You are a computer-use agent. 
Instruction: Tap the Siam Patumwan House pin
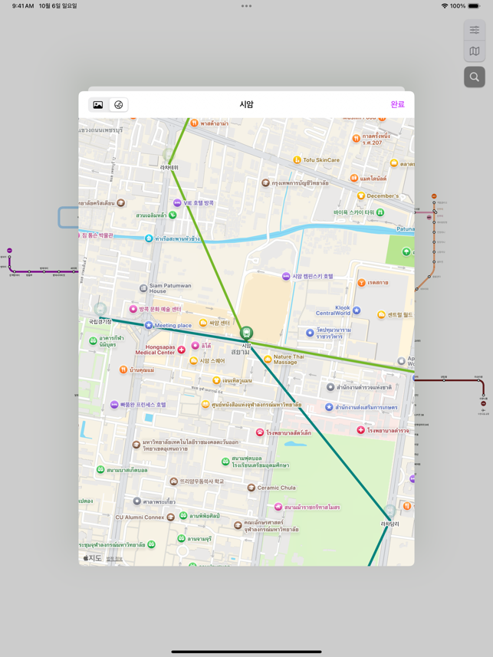tap(143, 287)
